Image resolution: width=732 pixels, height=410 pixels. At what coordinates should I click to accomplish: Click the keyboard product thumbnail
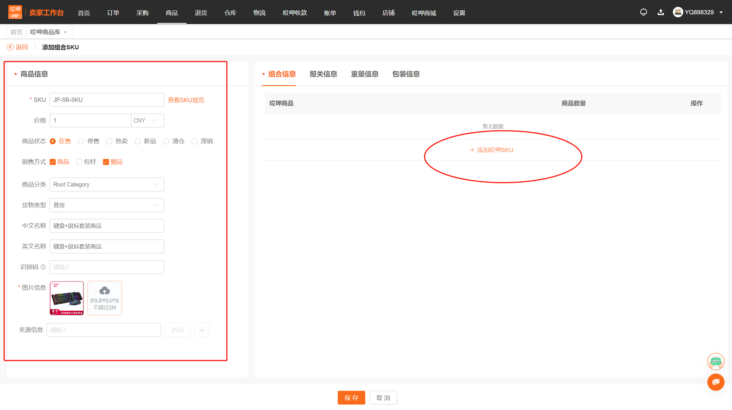[x=67, y=298]
